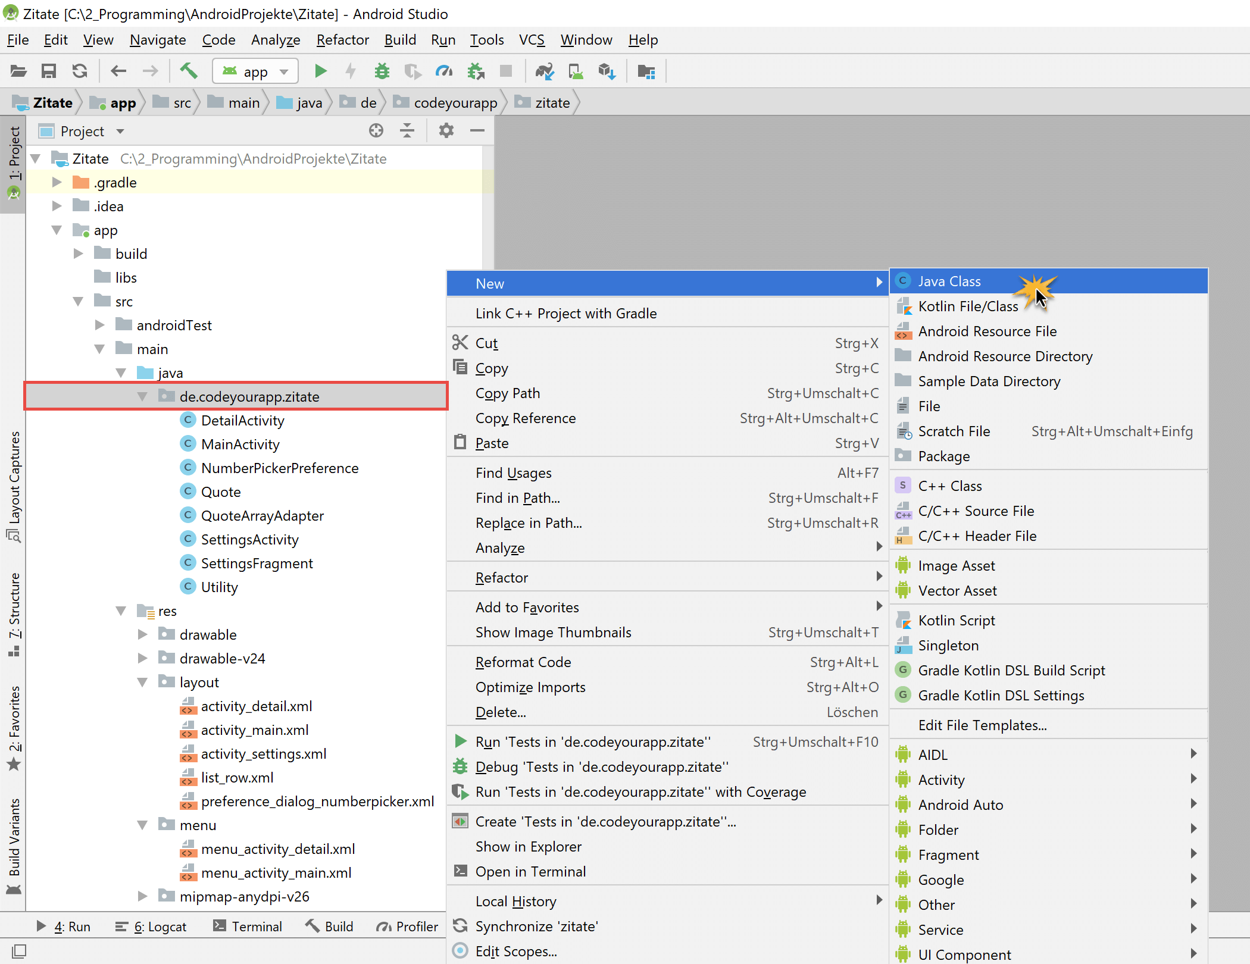Click the Save All toolbar icon
1250x964 pixels.
(49, 71)
